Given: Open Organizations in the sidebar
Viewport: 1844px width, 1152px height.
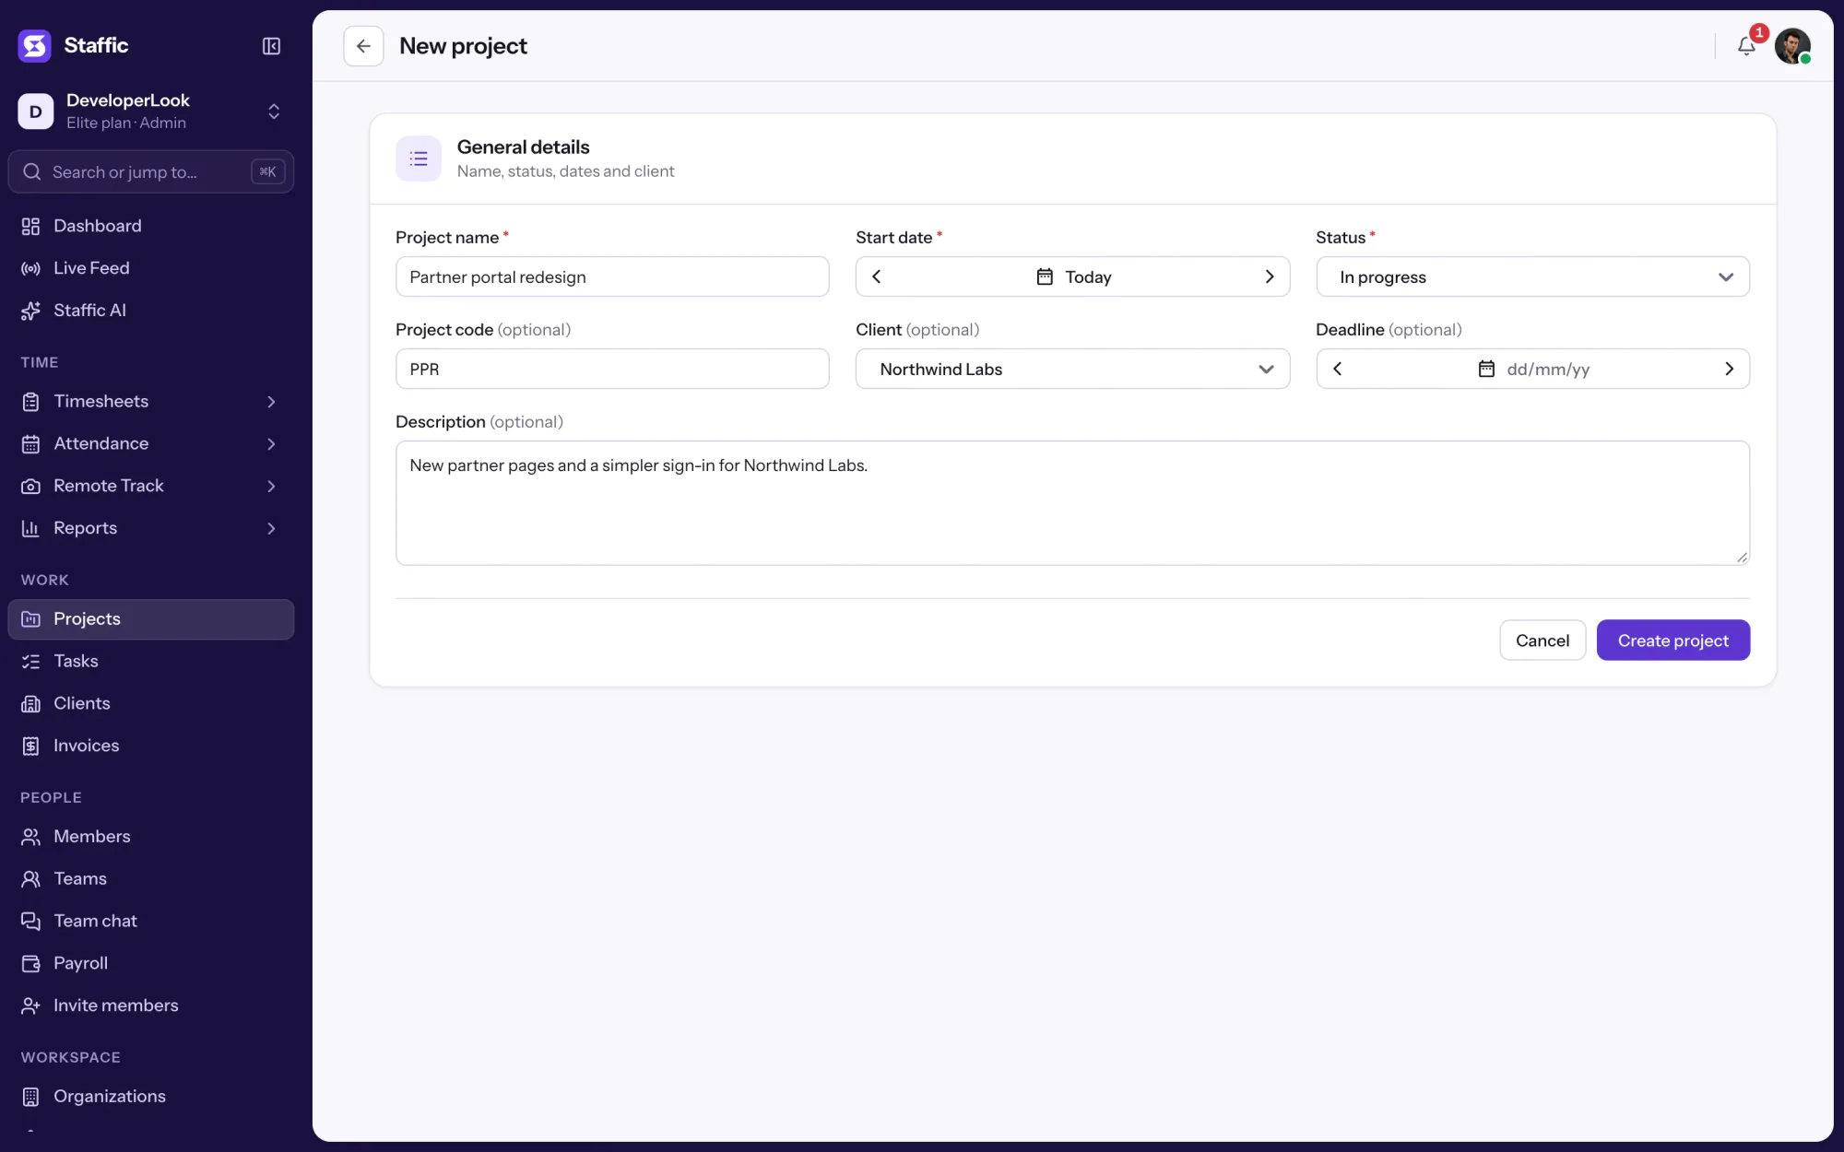Looking at the screenshot, I should click(151, 1096).
